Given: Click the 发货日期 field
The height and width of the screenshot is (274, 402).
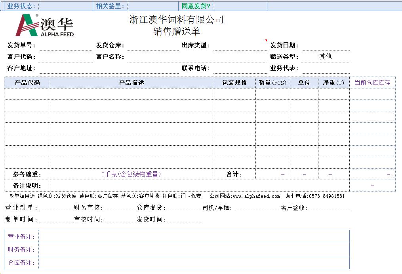Looking at the screenshot, I should pos(325,45).
